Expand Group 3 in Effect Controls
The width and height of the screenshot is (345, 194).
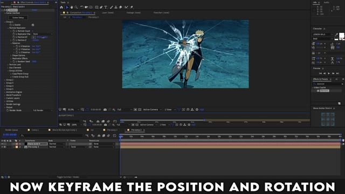click(x=5, y=83)
